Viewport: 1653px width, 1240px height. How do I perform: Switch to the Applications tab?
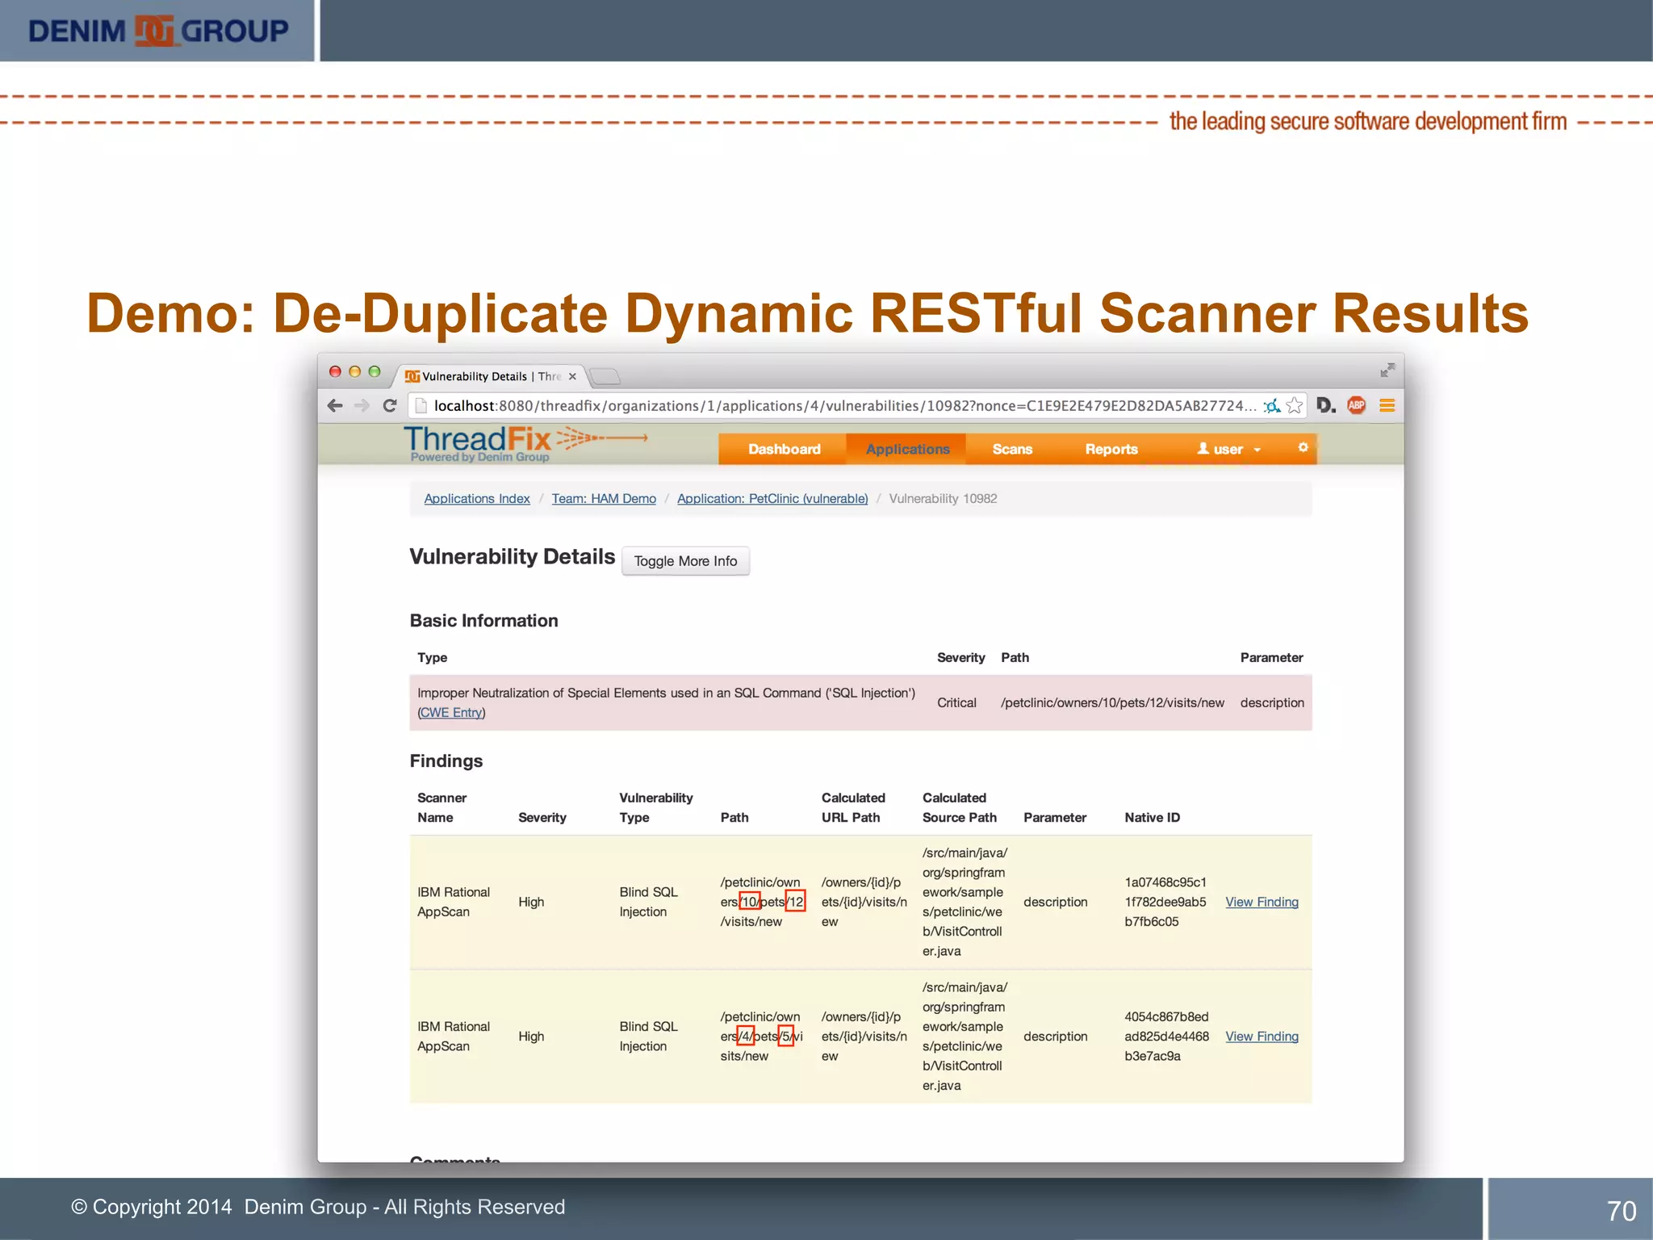pos(907,449)
